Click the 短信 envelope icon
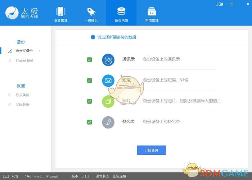The image size is (252, 180). click(x=108, y=81)
